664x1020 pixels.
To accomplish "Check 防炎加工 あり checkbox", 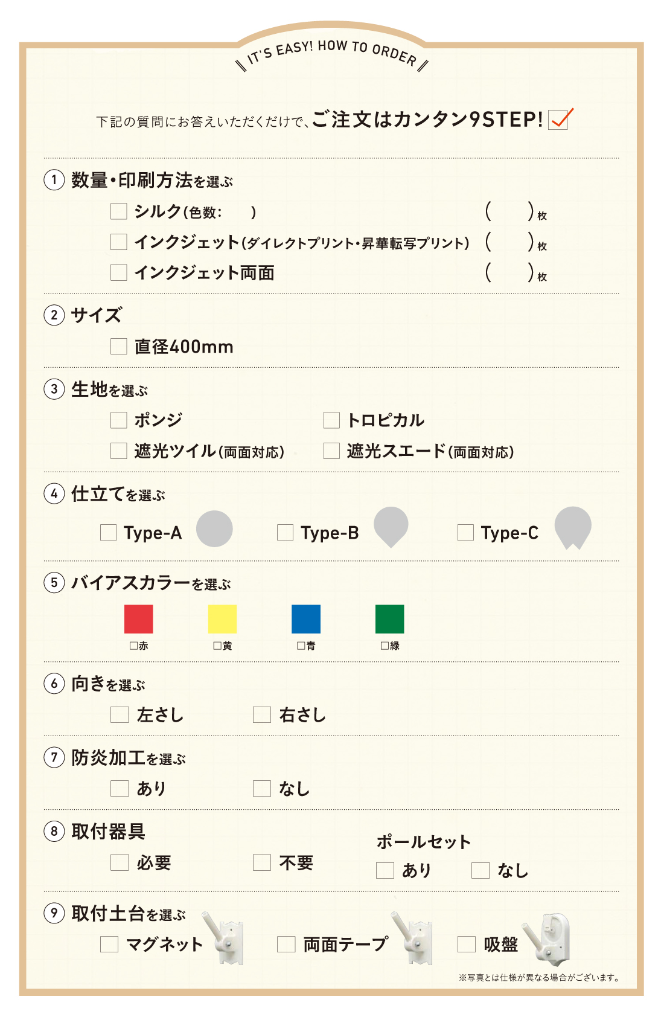I will [120, 788].
